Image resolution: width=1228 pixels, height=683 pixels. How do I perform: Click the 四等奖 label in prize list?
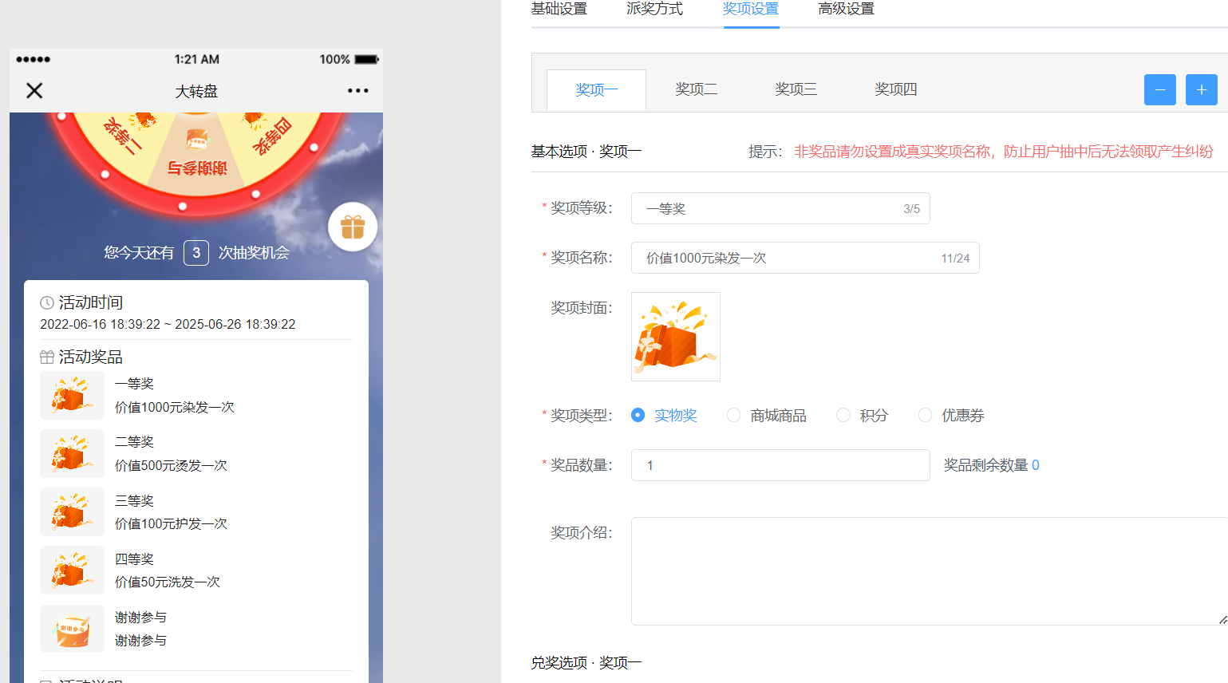point(134,559)
